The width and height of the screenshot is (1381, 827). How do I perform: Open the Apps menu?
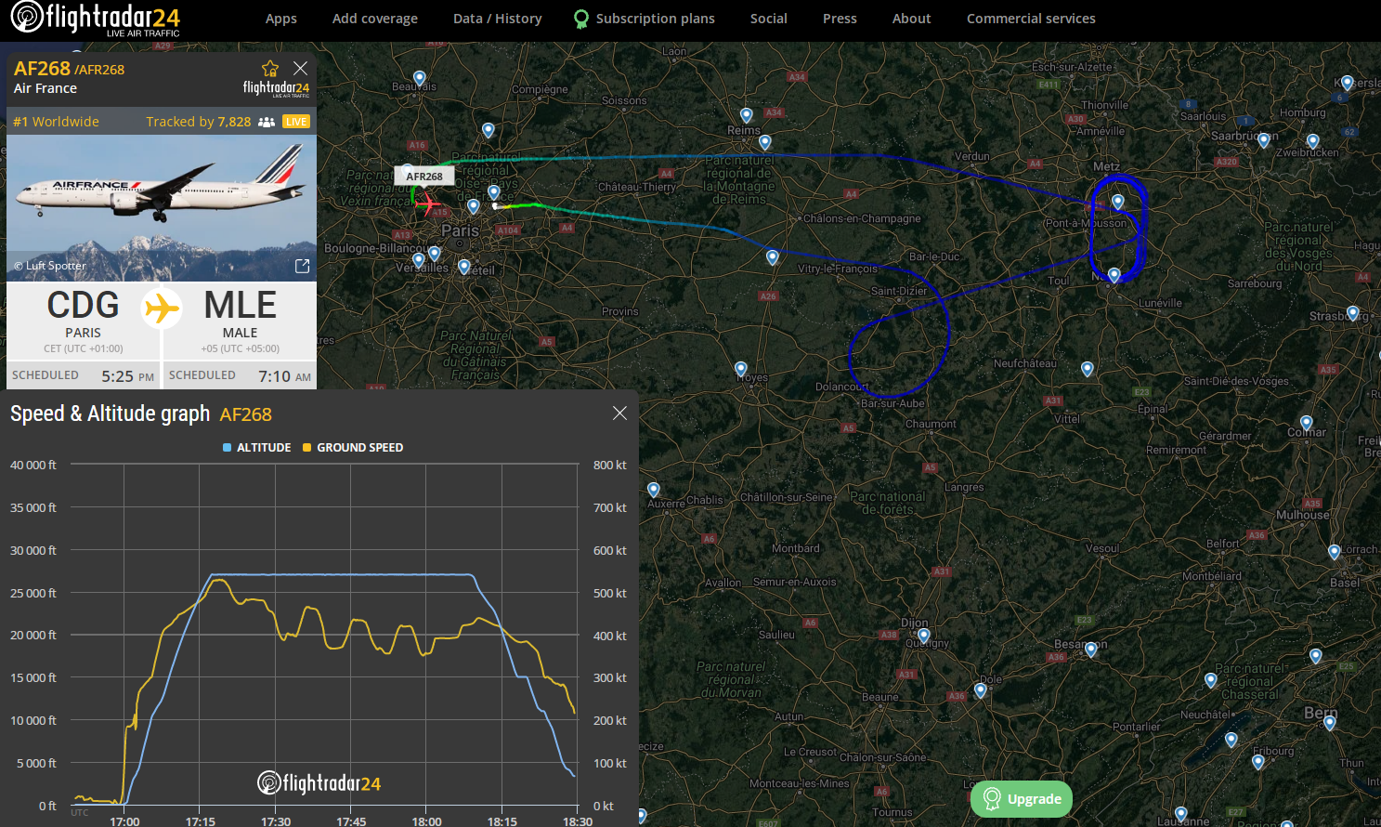tap(281, 19)
